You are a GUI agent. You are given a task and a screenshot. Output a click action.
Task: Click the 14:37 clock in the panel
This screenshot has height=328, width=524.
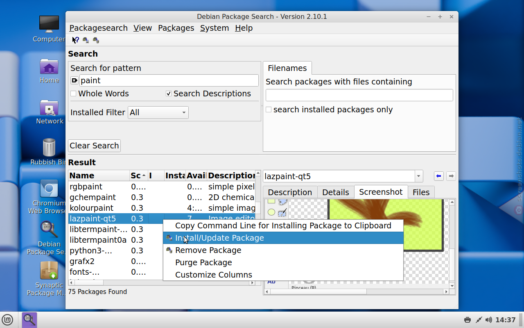coord(505,320)
